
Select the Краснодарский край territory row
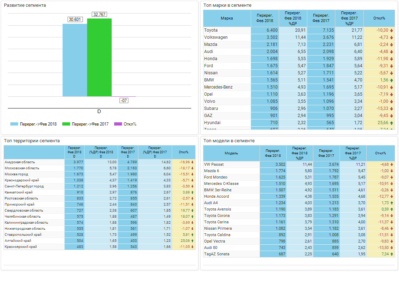click(100, 180)
